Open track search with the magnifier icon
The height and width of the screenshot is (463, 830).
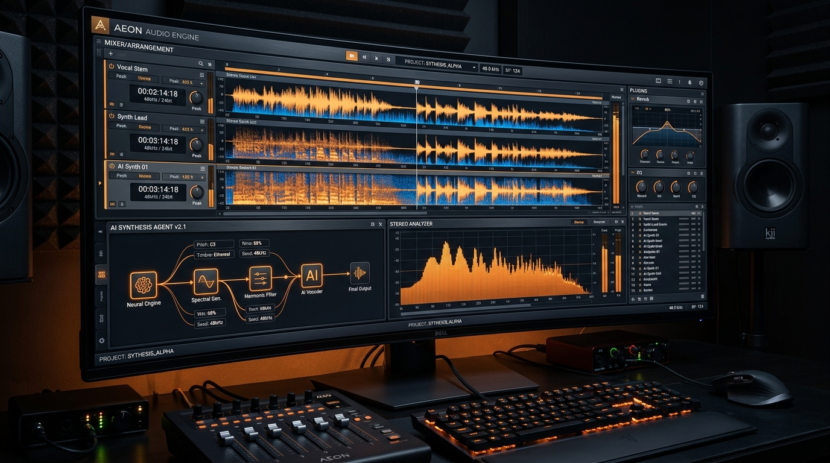click(x=201, y=64)
